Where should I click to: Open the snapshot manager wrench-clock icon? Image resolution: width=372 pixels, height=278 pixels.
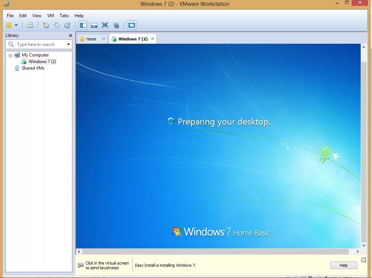[68, 25]
